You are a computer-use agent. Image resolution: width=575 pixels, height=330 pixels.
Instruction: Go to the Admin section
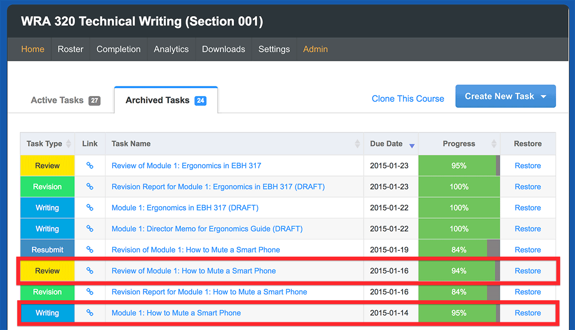[315, 49]
